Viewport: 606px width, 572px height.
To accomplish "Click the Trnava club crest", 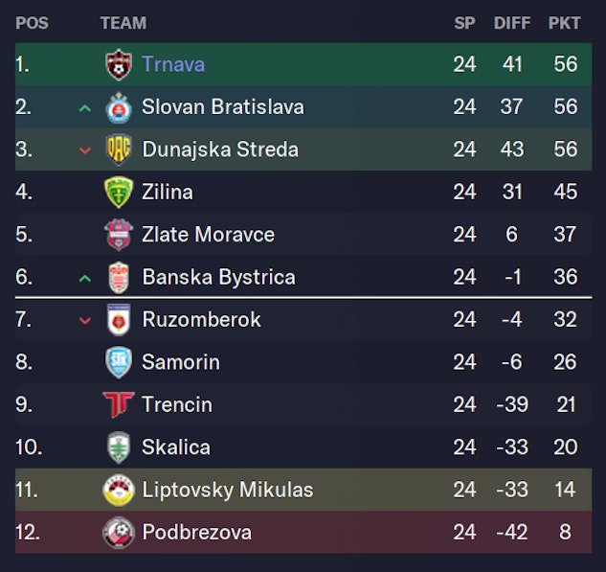I will (x=118, y=64).
